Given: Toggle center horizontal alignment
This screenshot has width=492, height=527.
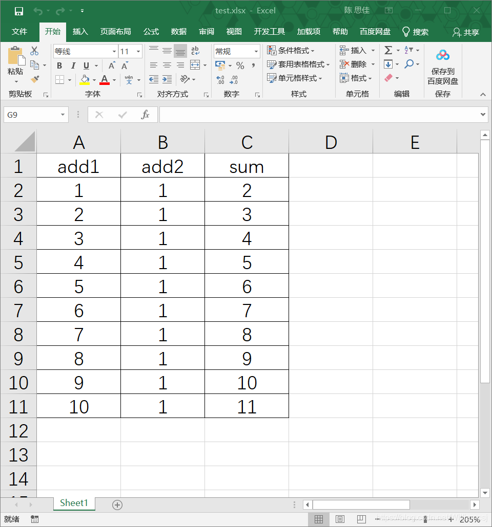Looking at the screenshot, I should (167, 65).
